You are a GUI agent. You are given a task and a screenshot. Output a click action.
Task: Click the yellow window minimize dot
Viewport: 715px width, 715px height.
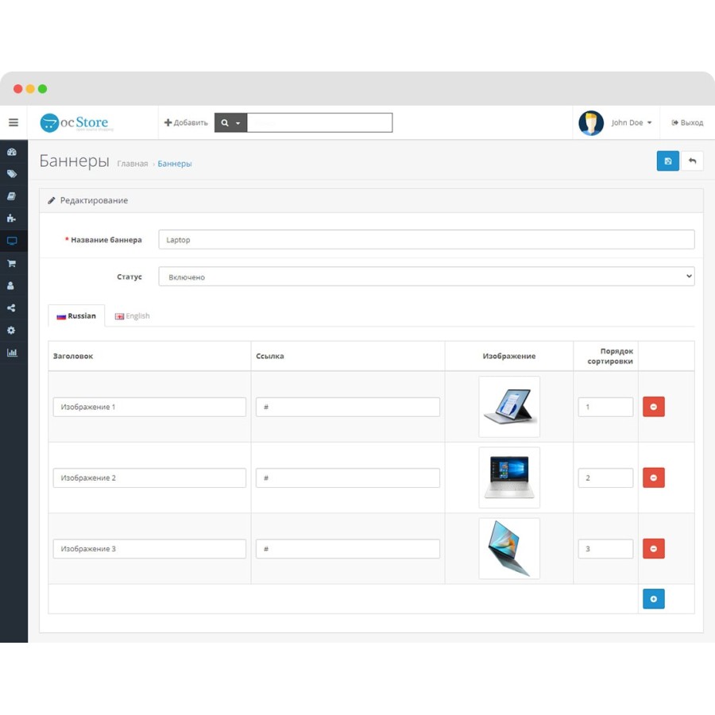pyautogui.click(x=30, y=88)
